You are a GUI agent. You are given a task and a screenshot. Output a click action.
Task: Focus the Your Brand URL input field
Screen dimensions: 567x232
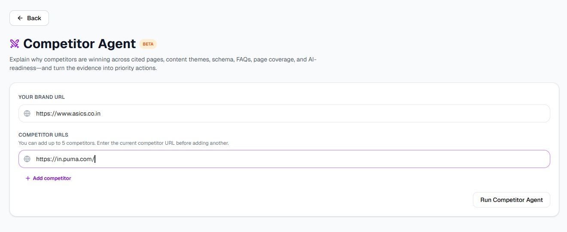pyautogui.click(x=284, y=113)
